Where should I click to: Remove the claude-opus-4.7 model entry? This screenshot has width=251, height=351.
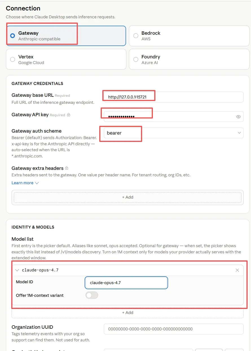pyautogui.click(x=237, y=270)
